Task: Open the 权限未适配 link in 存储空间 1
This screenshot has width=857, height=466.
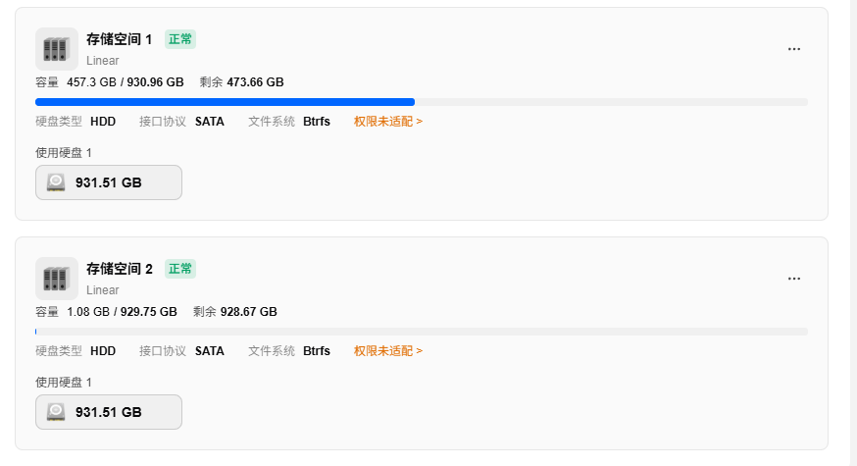Action: 388,122
